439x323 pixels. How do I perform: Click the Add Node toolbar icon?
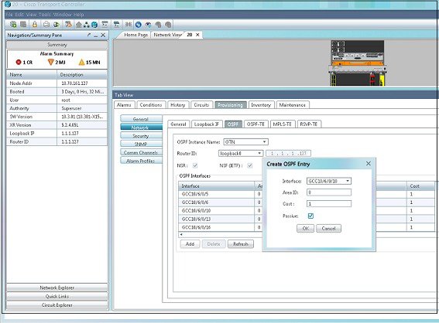click(x=13, y=25)
